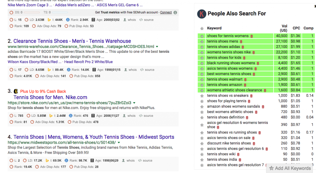Star the 'black running shoes womens' keyword
Viewport: 316px width, 173px height.
click(x=202, y=63)
